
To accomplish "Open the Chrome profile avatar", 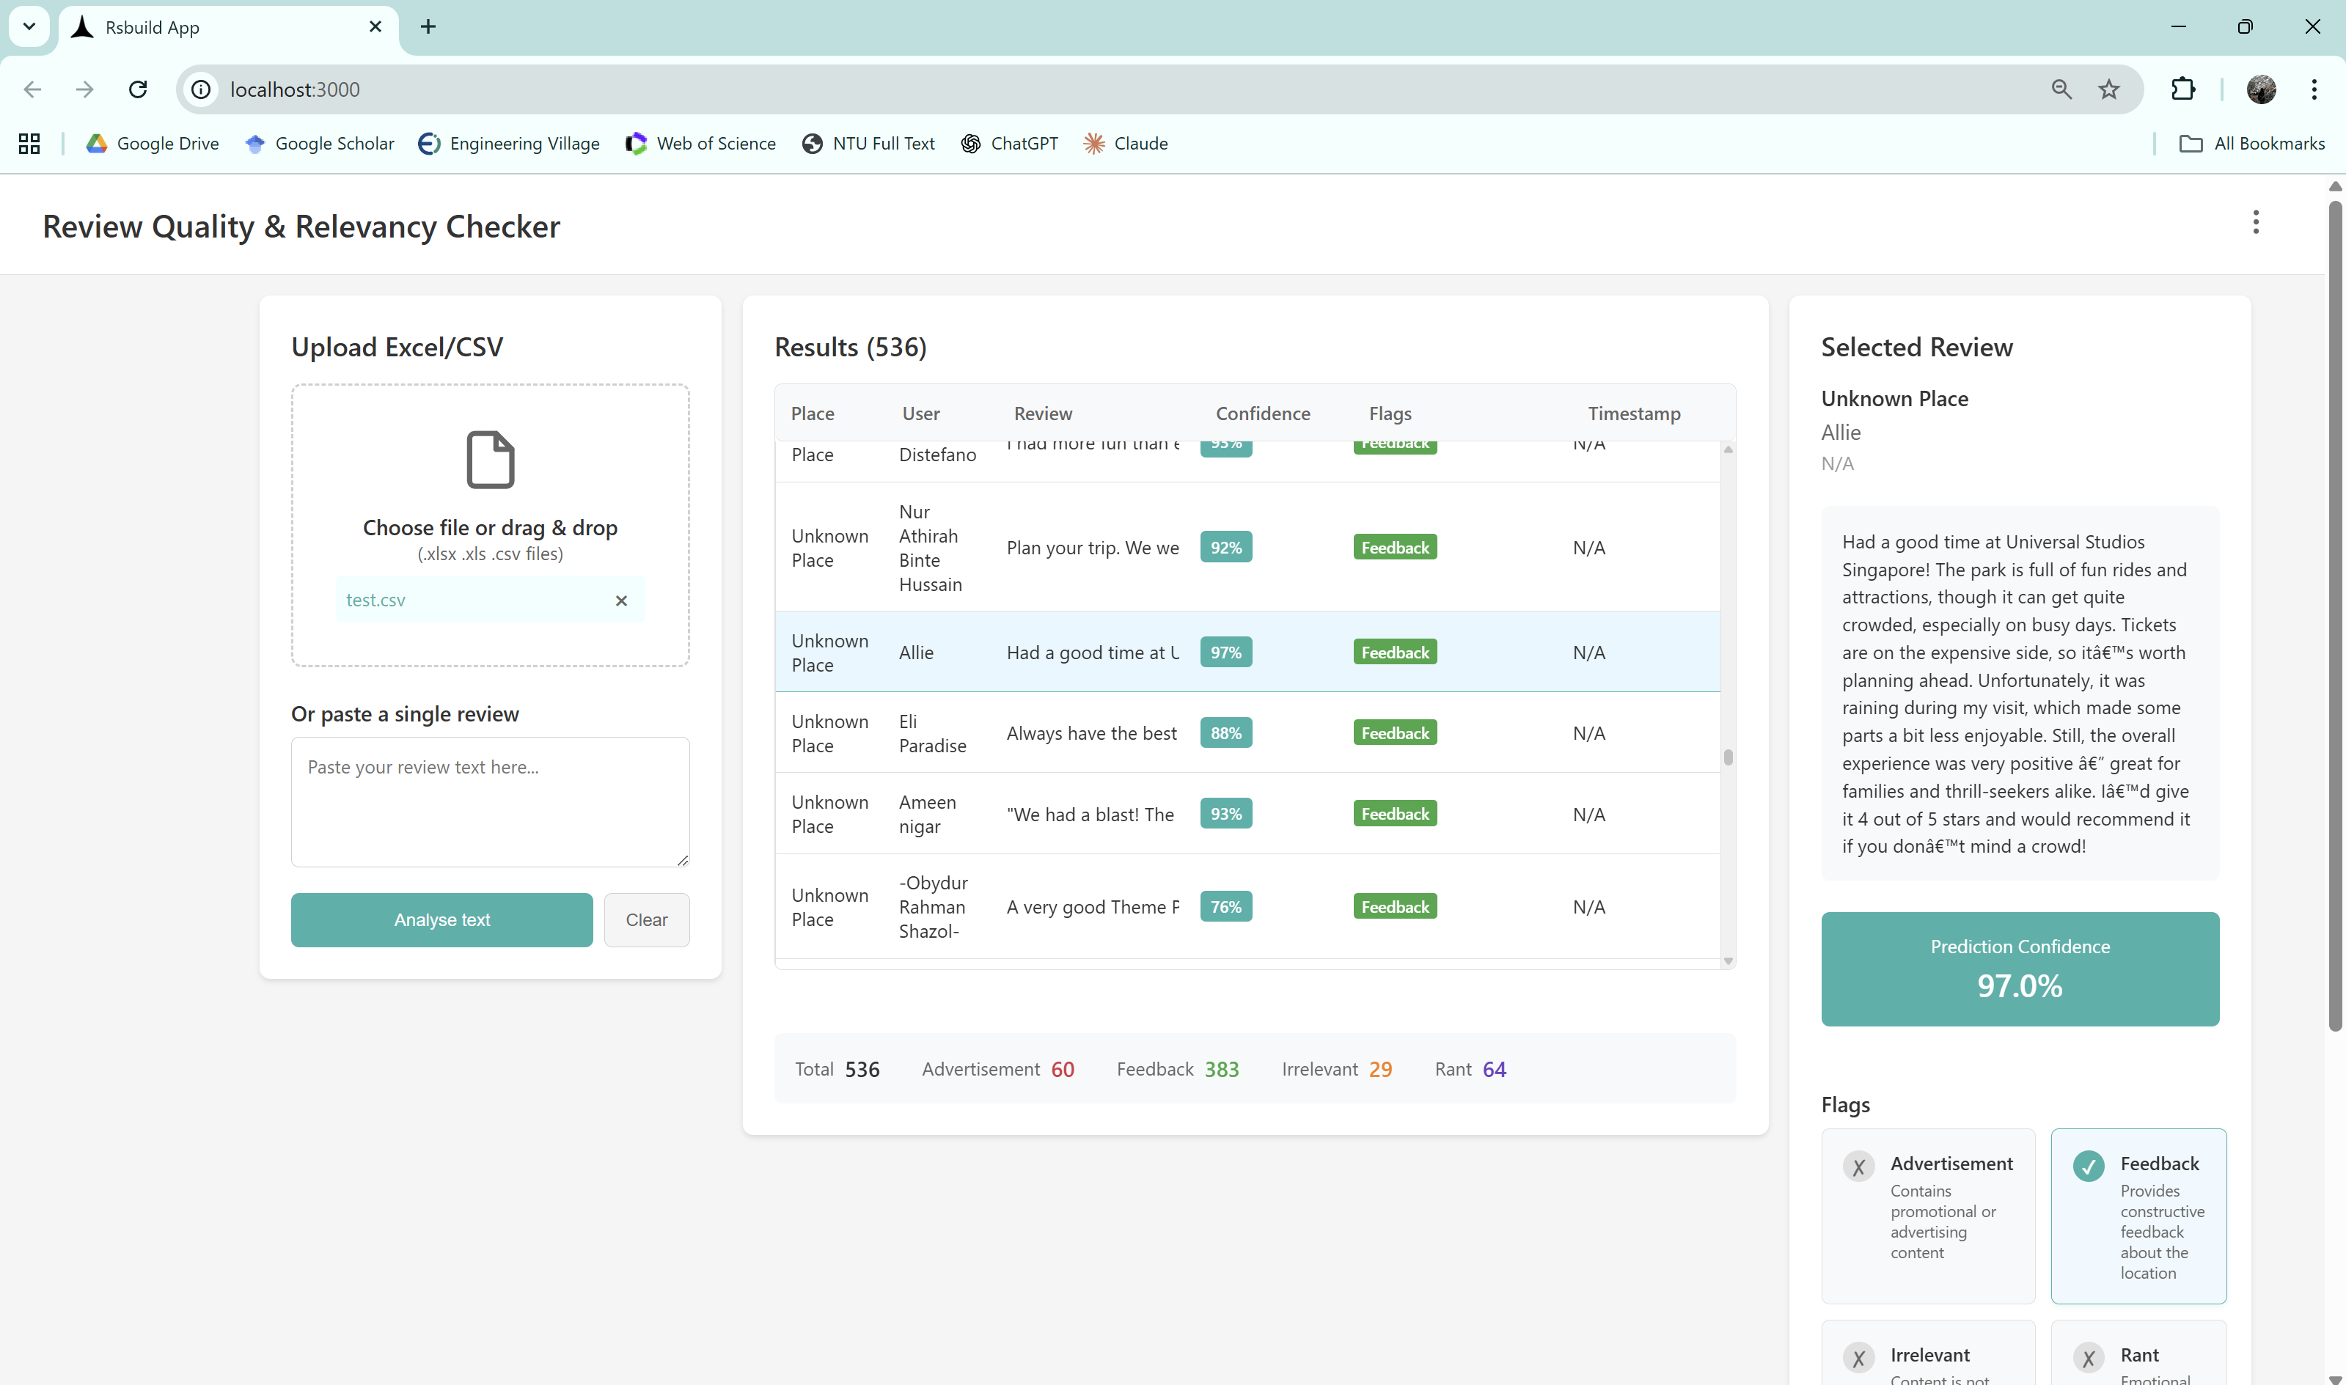I will pos(2260,89).
